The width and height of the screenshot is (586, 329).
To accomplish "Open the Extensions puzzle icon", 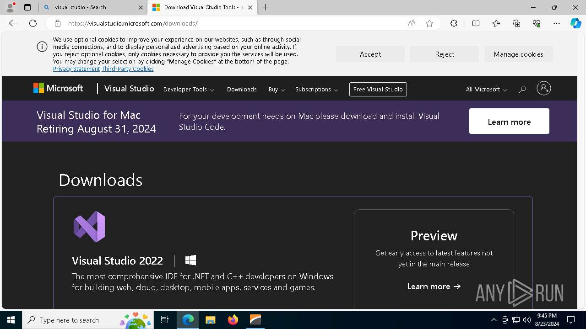I will 454,23.
